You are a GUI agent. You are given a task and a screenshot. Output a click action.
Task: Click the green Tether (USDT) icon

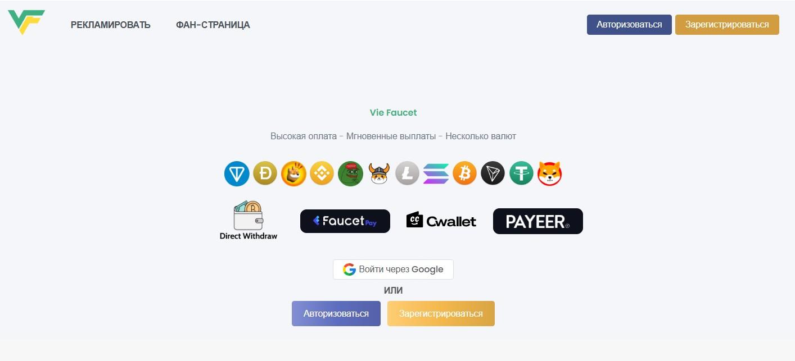click(x=521, y=173)
